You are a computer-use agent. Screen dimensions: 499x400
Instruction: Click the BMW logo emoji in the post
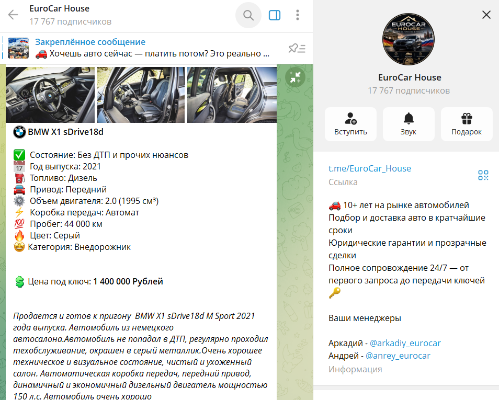[x=19, y=132]
